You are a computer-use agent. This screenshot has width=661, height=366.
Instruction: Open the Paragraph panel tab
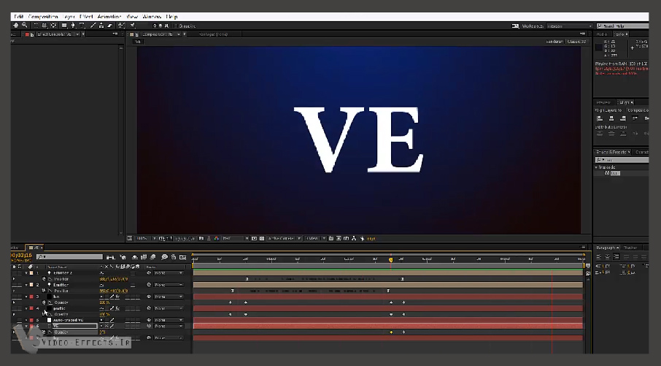pyautogui.click(x=606, y=248)
